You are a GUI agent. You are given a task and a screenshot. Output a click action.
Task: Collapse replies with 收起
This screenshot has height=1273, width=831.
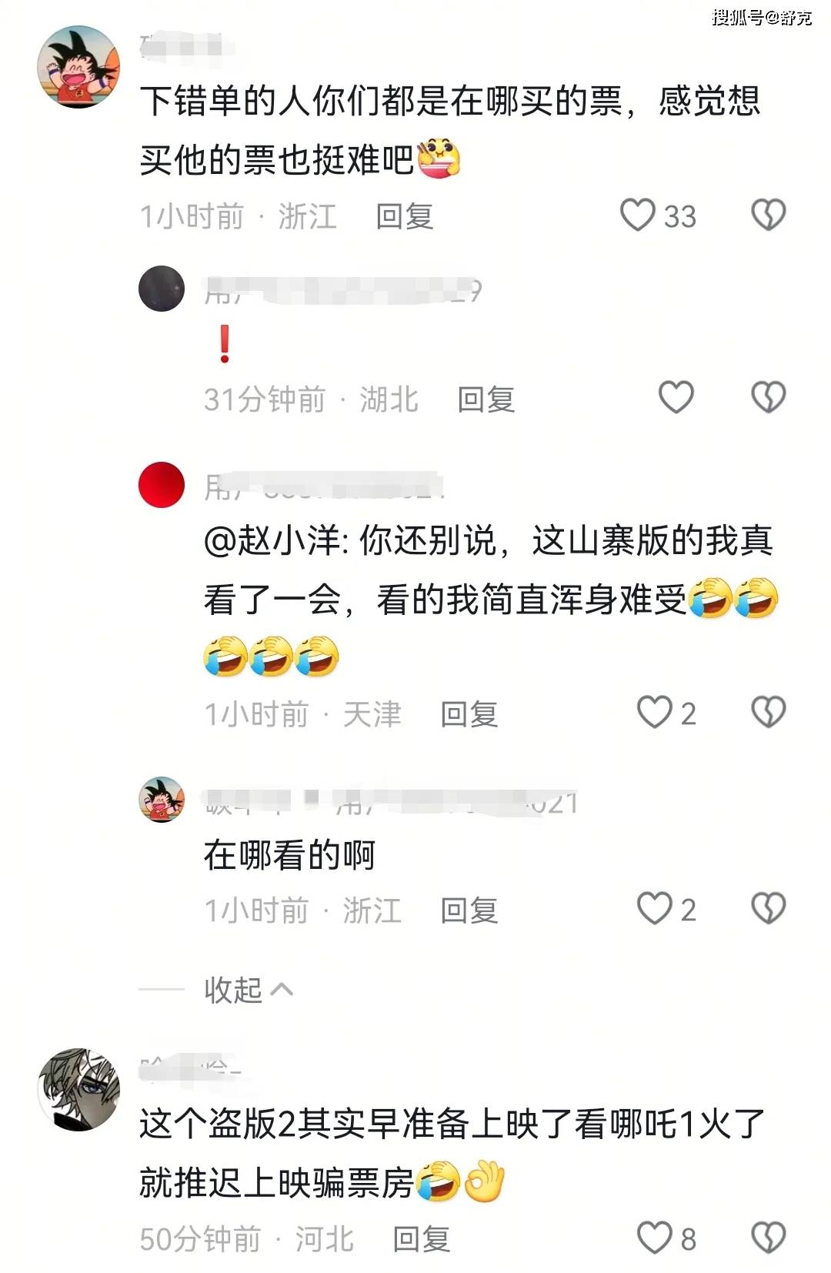[x=249, y=990]
